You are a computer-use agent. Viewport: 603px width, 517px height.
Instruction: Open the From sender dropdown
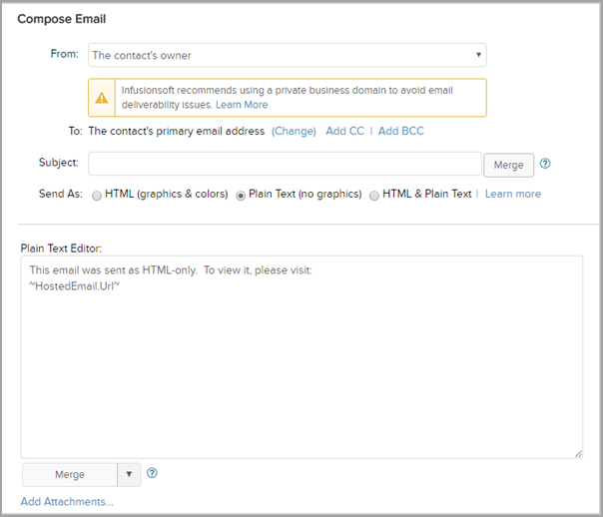tap(288, 54)
